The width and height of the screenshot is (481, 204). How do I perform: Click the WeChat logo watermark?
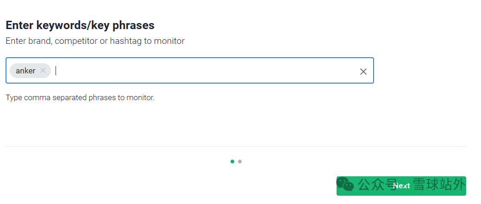(x=345, y=185)
